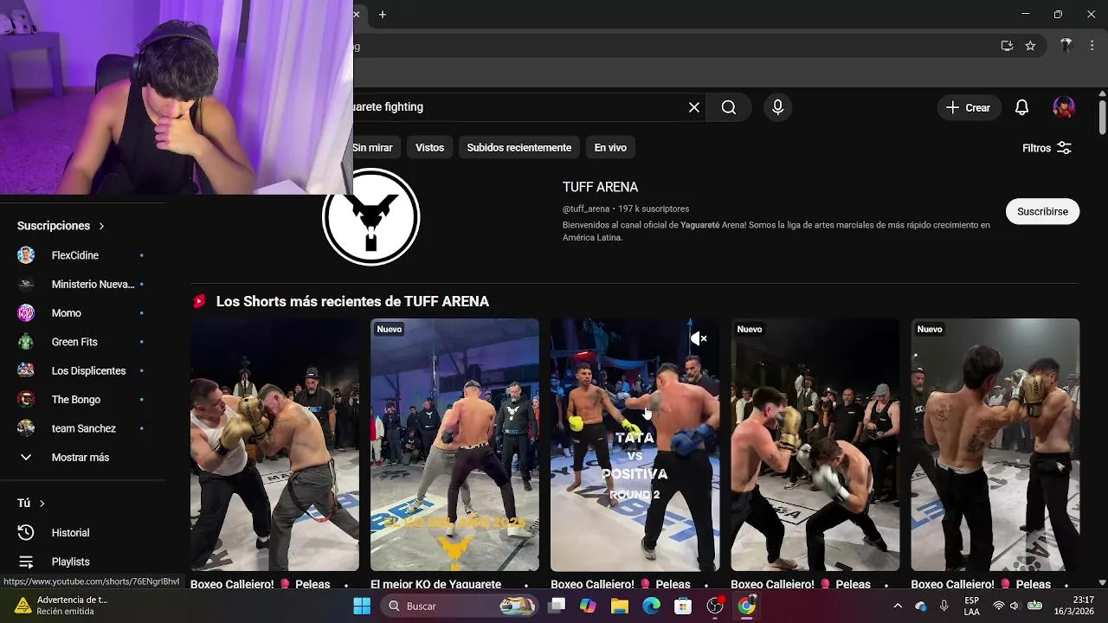Open the YouTube account avatar menu
Image resolution: width=1108 pixels, height=623 pixels.
1064,107
